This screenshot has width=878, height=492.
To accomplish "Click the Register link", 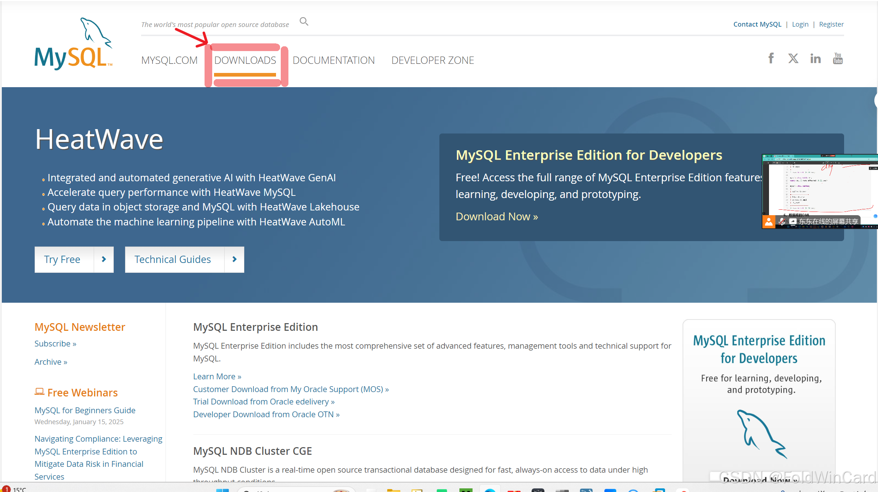I will 831,24.
